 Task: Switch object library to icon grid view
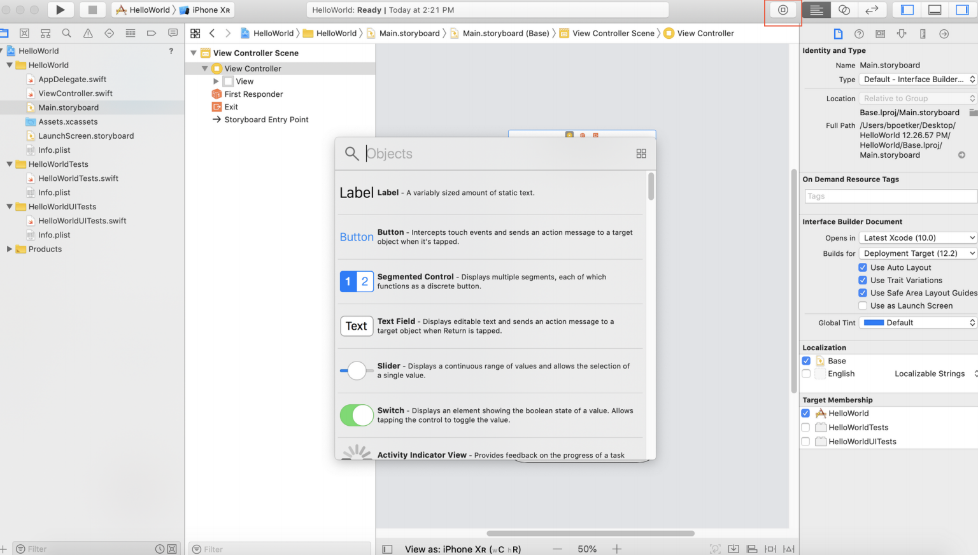click(x=641, y=153)
